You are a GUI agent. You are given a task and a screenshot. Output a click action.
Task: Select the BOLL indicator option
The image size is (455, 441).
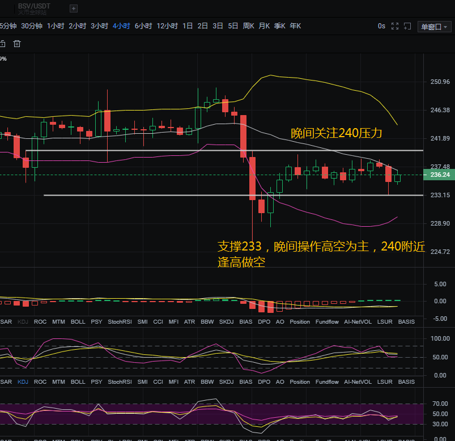click(x=78, y=321)
